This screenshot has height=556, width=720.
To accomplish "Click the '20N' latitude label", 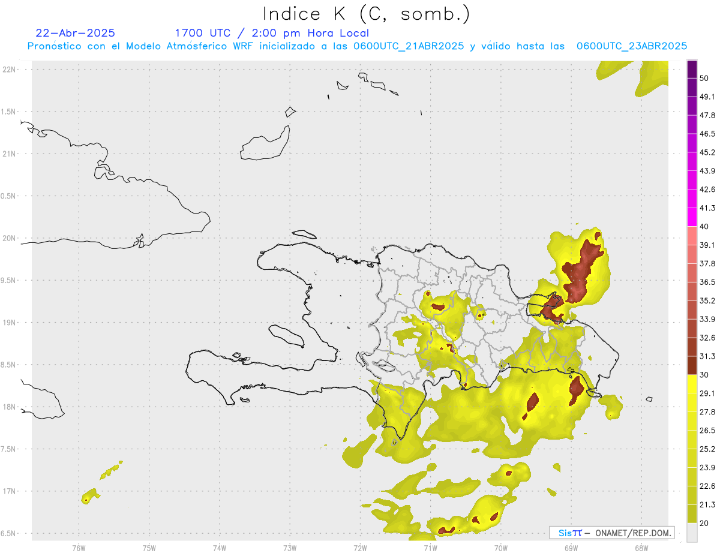I will coord(8,238).
